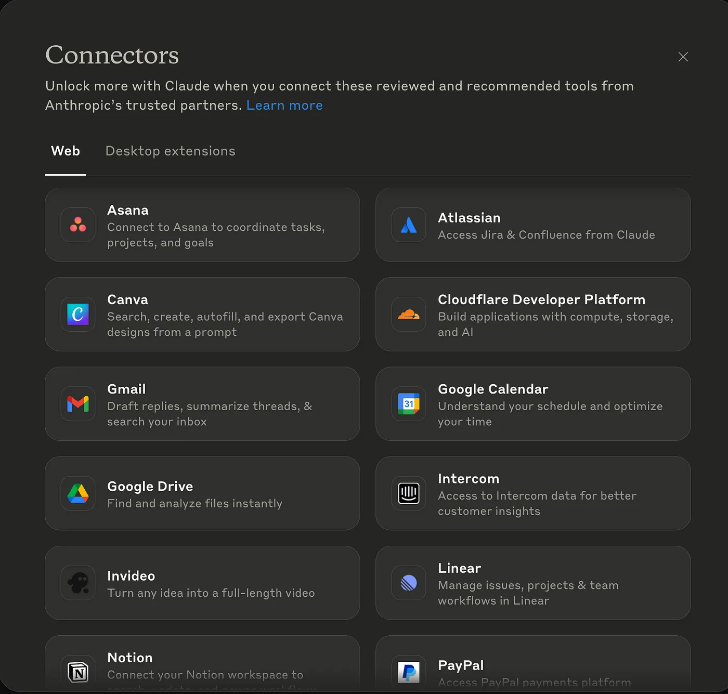
Task: Click the Google Drive triangle icon
Action: 78,493
